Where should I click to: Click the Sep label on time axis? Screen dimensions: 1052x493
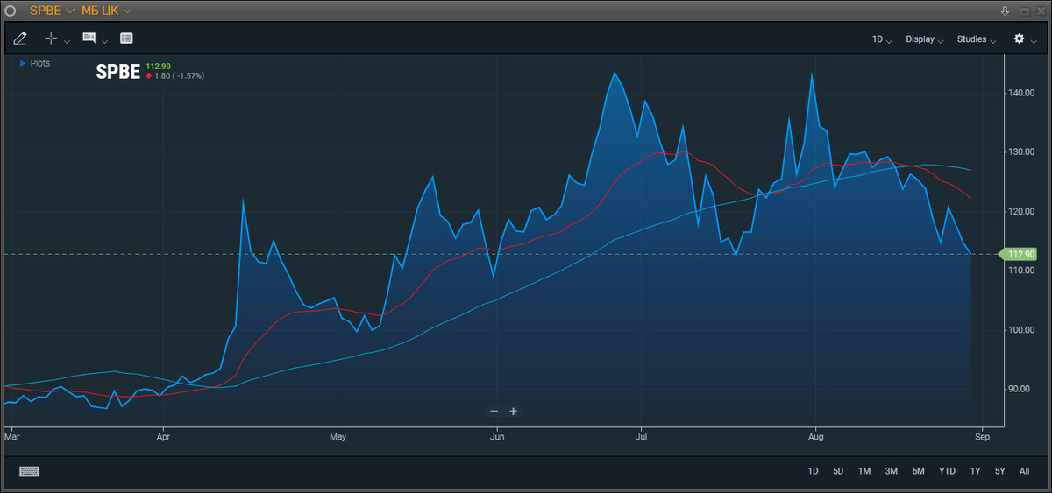(x=982, y=435)
